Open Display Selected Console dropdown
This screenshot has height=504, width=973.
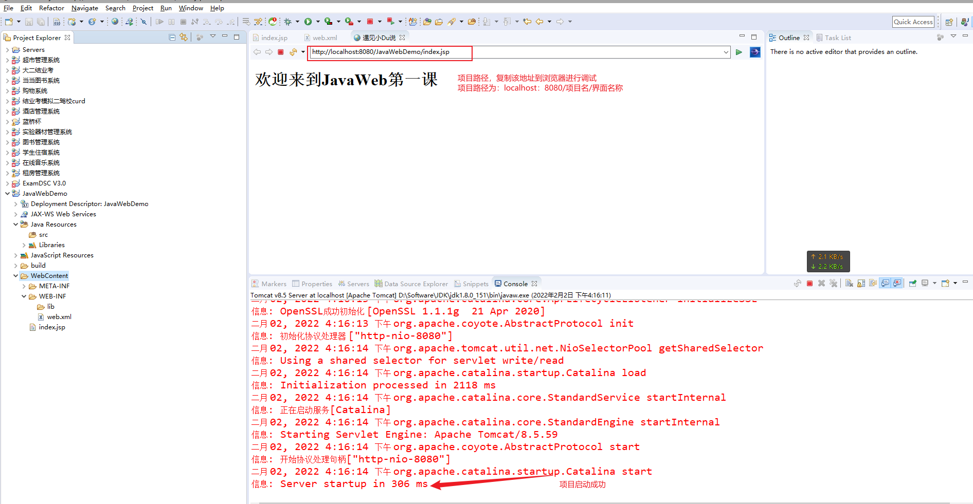click(934, 283)
